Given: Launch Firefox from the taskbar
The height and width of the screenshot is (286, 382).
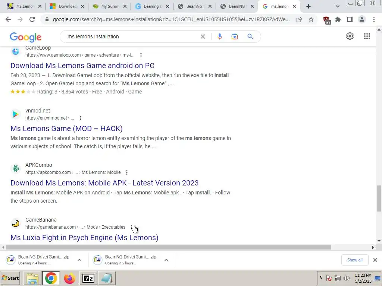Looking at the screenshot, I should 69,279.
